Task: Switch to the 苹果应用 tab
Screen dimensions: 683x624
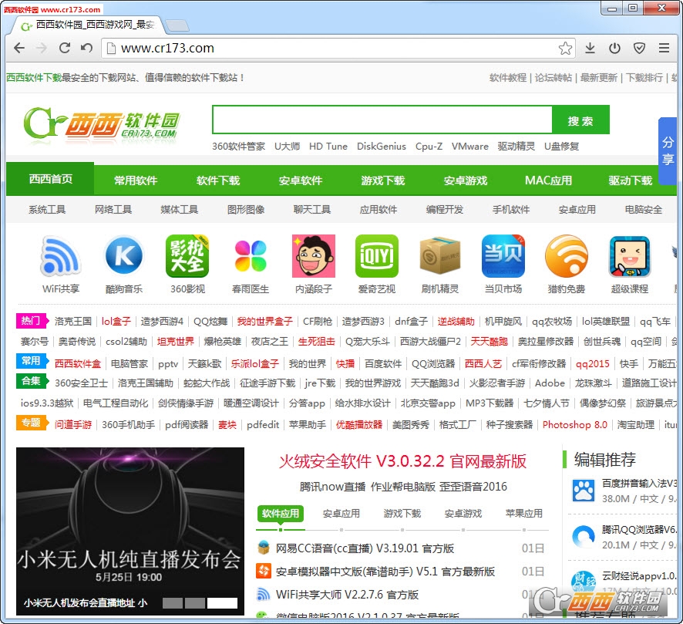Action: tap(524, 514)
